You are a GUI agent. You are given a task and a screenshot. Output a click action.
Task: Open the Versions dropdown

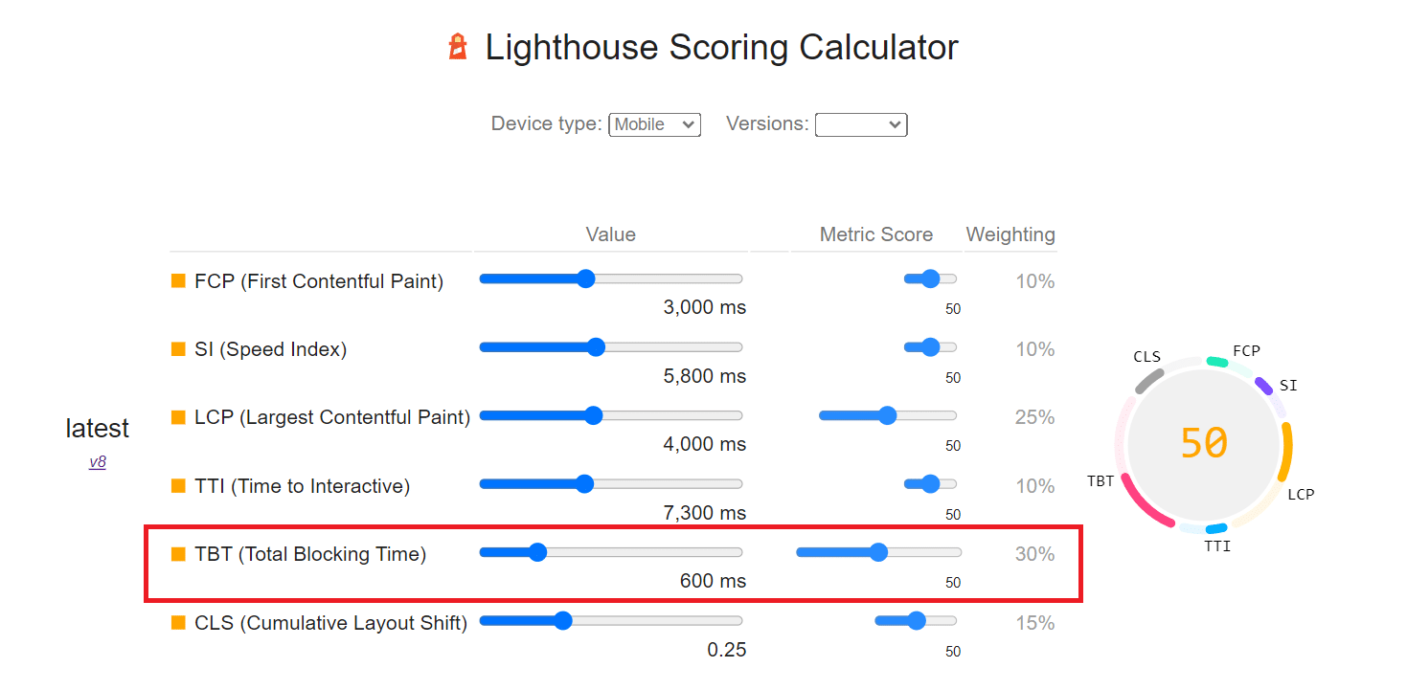pos(861,124)
